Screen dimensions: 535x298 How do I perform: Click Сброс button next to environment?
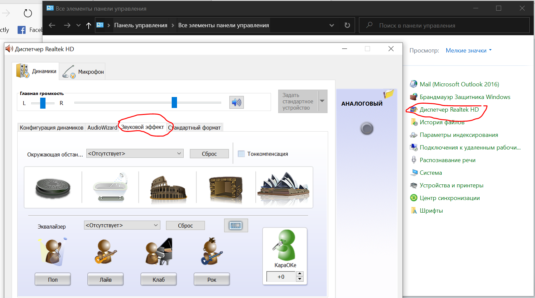coord(209,154)
